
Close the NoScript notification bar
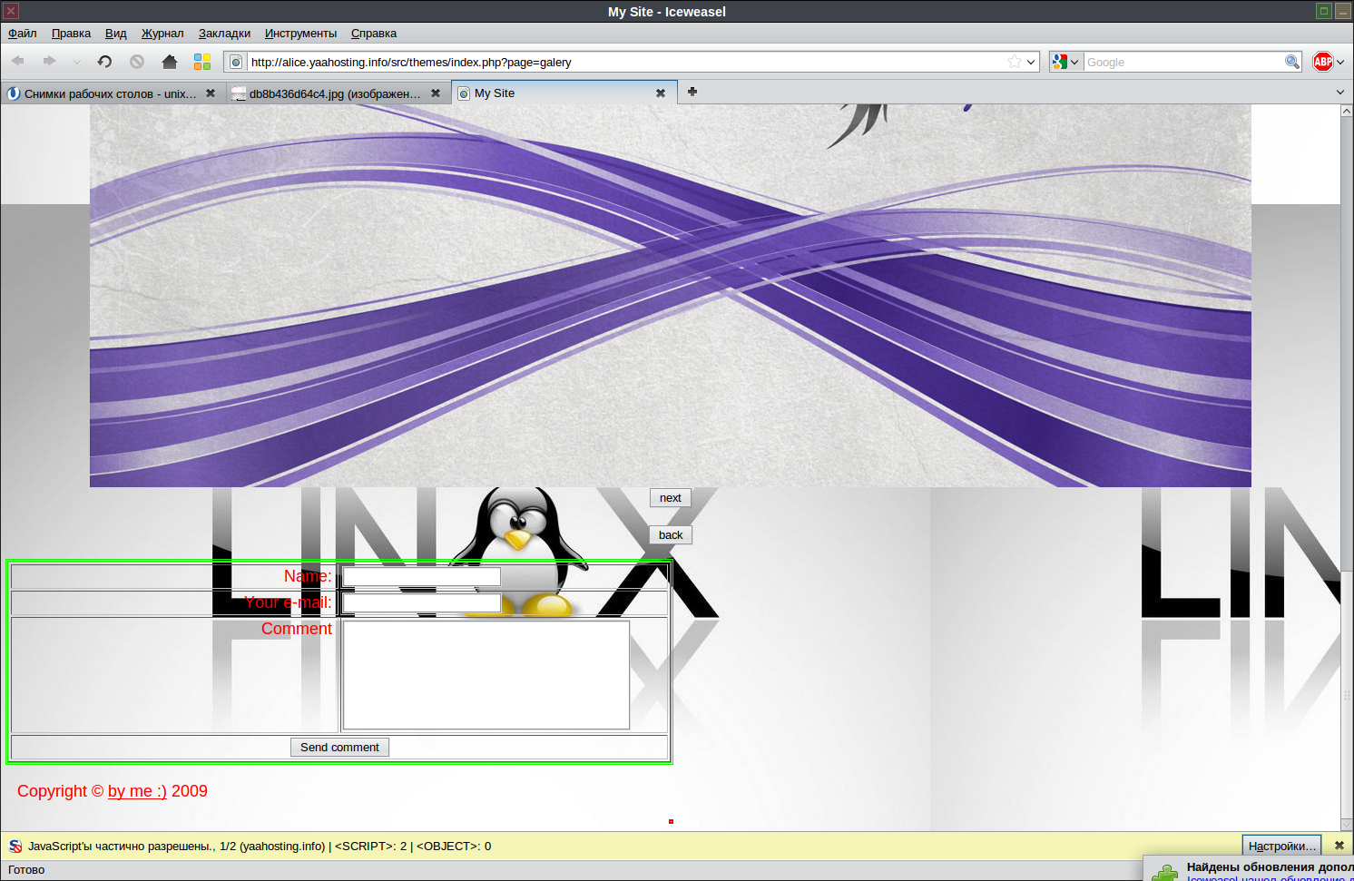(1339, 846)
